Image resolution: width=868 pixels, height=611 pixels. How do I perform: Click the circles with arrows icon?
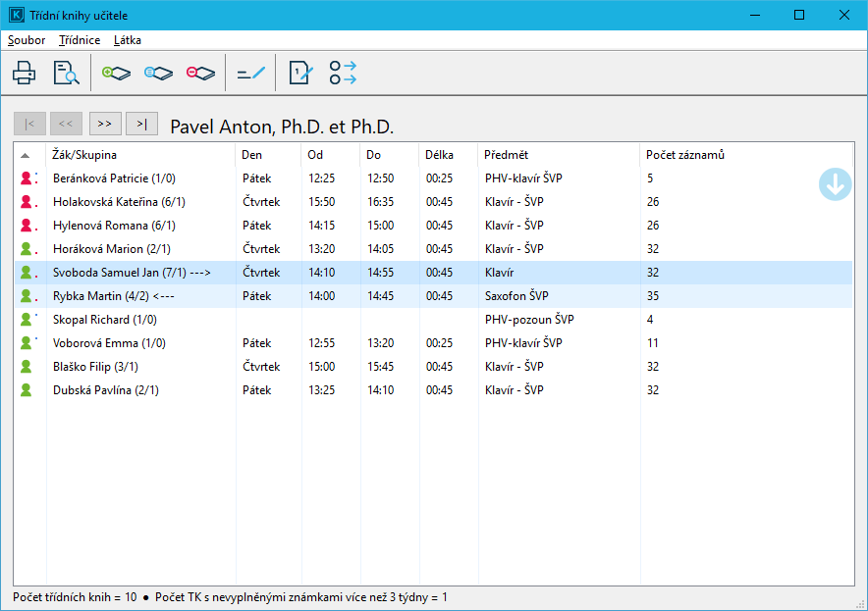point(343,73)
